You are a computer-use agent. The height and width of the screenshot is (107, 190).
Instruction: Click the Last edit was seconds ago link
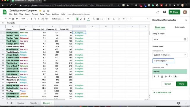coord(78,14)
